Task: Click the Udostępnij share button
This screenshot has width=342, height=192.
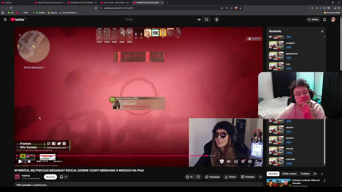Action: pyautogui.click(x=212, y=177)
